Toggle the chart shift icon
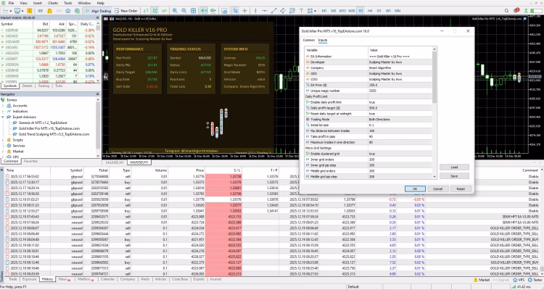The width and height of the screenshot is (544, 290). pos(213,11)
